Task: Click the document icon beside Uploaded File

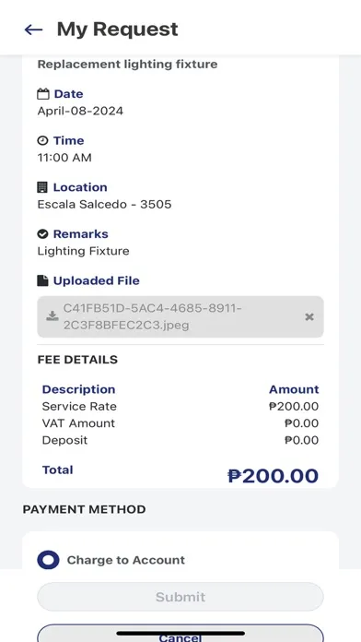Action: click(42, 280)
